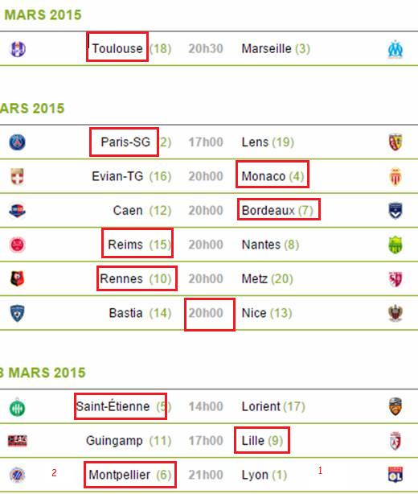Open the Rennes crest icon

(x=18, y=278)
